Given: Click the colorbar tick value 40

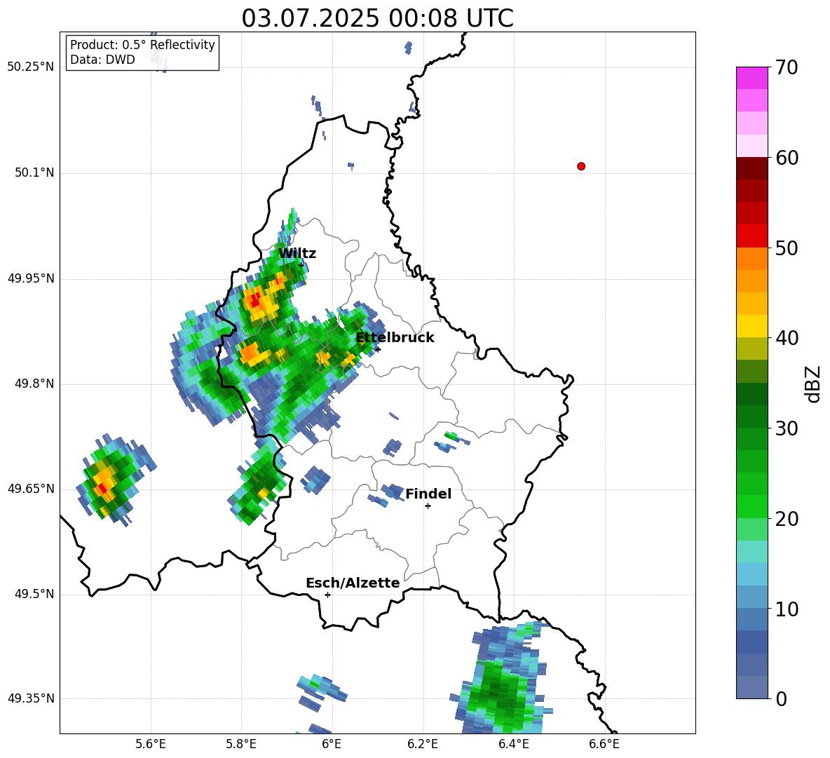Looking at the screenshot, I should pyautogui.click(x=787, y=338).
